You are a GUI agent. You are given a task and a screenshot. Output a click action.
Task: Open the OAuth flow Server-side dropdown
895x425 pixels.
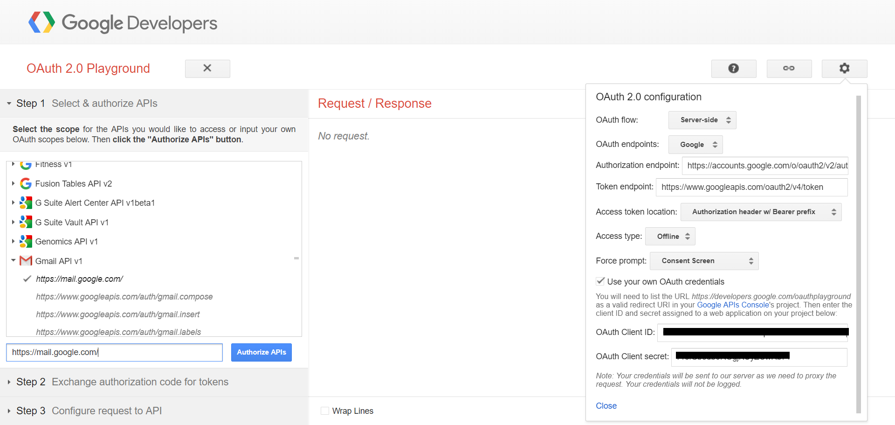point(702,120)
